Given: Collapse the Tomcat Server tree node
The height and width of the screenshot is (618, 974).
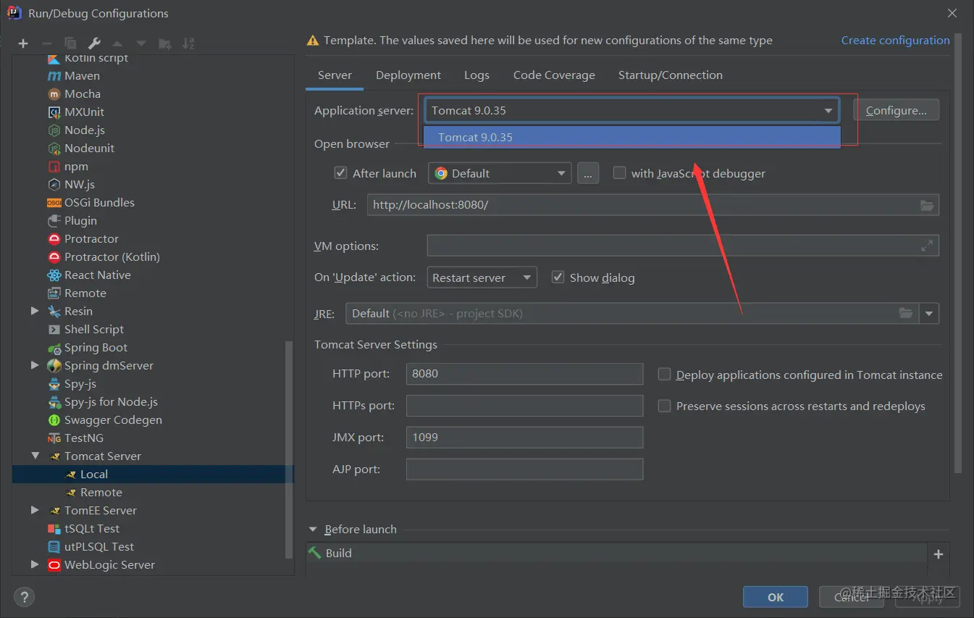Looking at the screenshot, I should (35, 456).
